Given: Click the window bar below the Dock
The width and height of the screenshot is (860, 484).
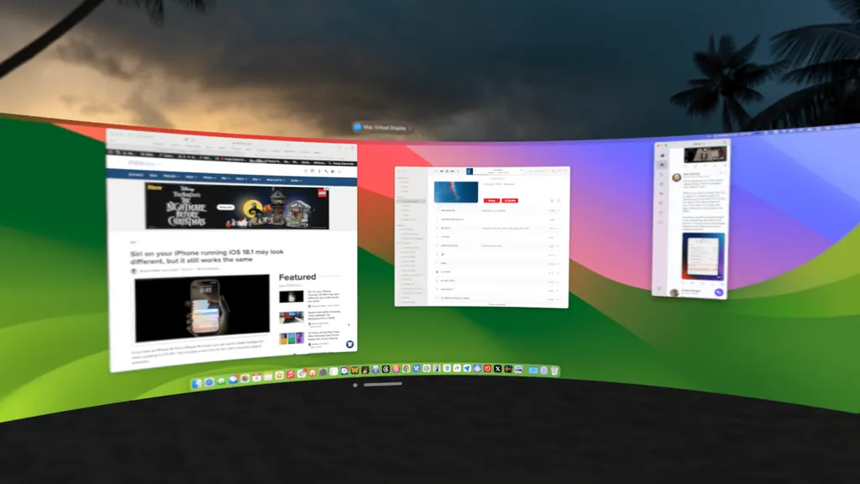Looking at the screenshot, I should click(x=382, y=385).
